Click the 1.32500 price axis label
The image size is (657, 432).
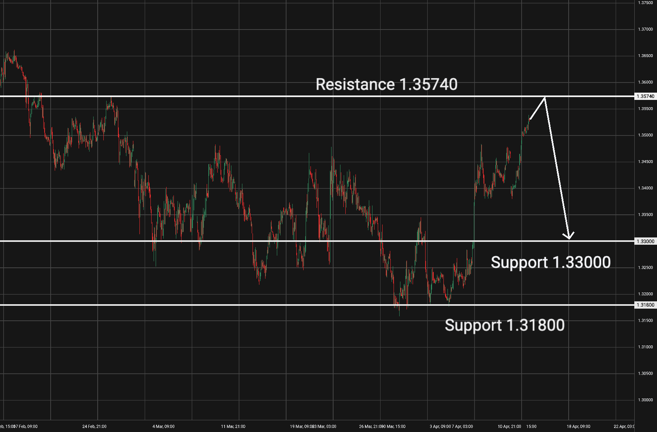pyautogui.click(x=646, y=267)
